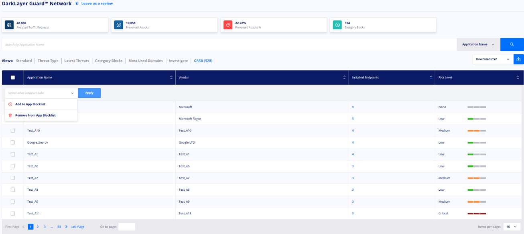Switch to the Threat Type view

[x=48, y=61]
